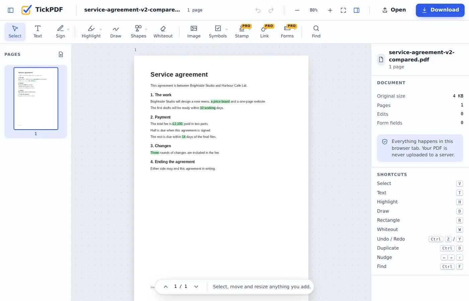Screen dimensions: 469x301
Task: Select page 1 thumbnail
Action: tap(36, 98)
